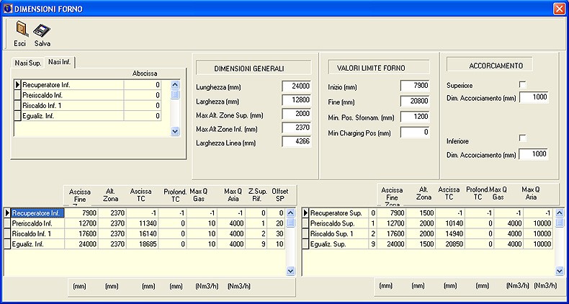Click the Fine (mm) field showing 20800
Viewport: 569px width, 304px height.
click(415, 101)
